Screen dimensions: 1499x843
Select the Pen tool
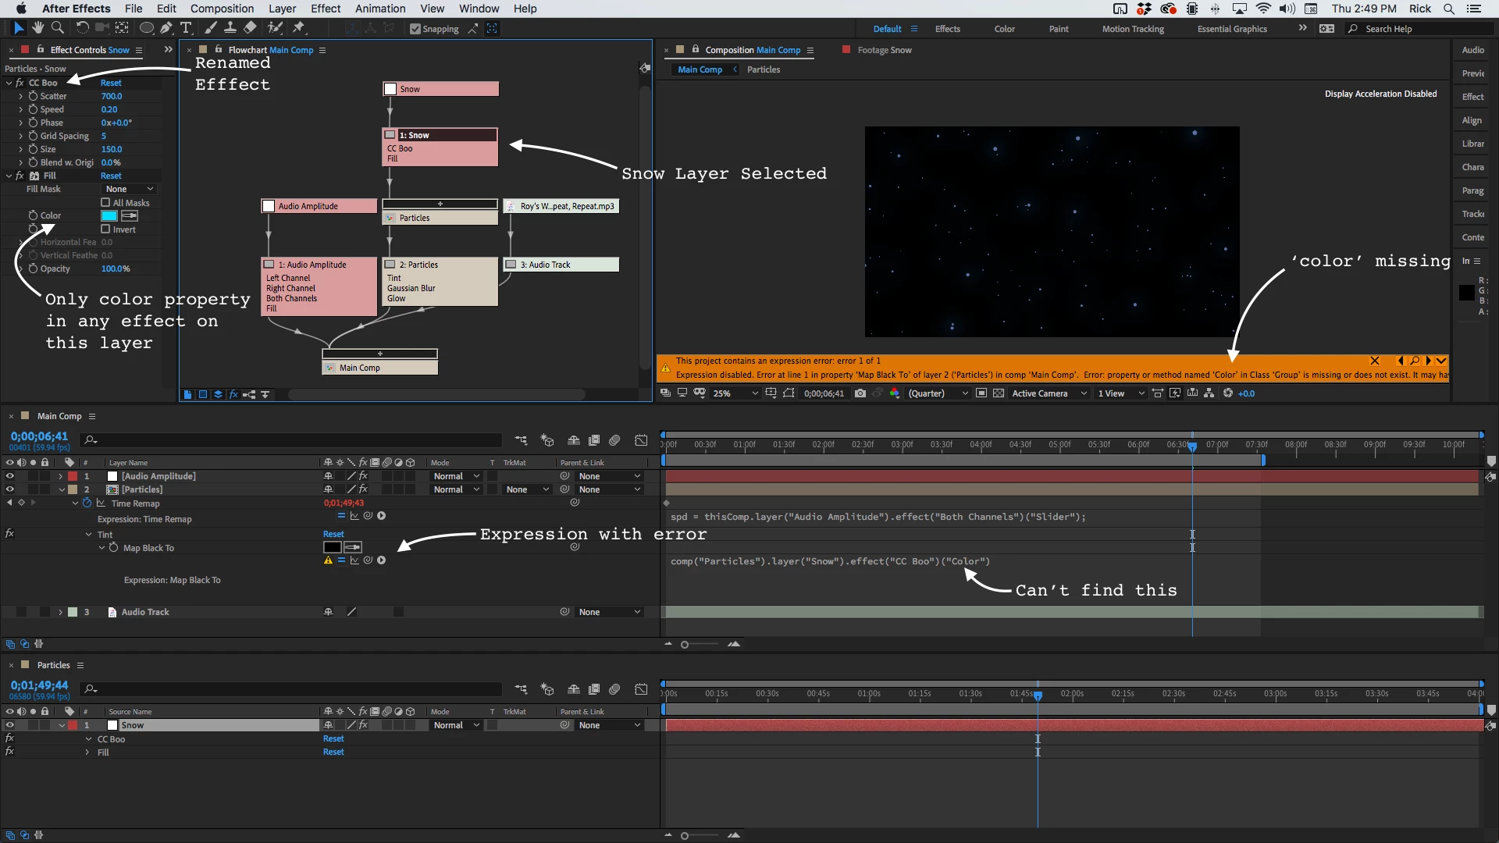(x=166, y=28)
